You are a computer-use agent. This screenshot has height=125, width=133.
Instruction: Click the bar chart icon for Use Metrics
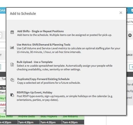coord(12,47)
